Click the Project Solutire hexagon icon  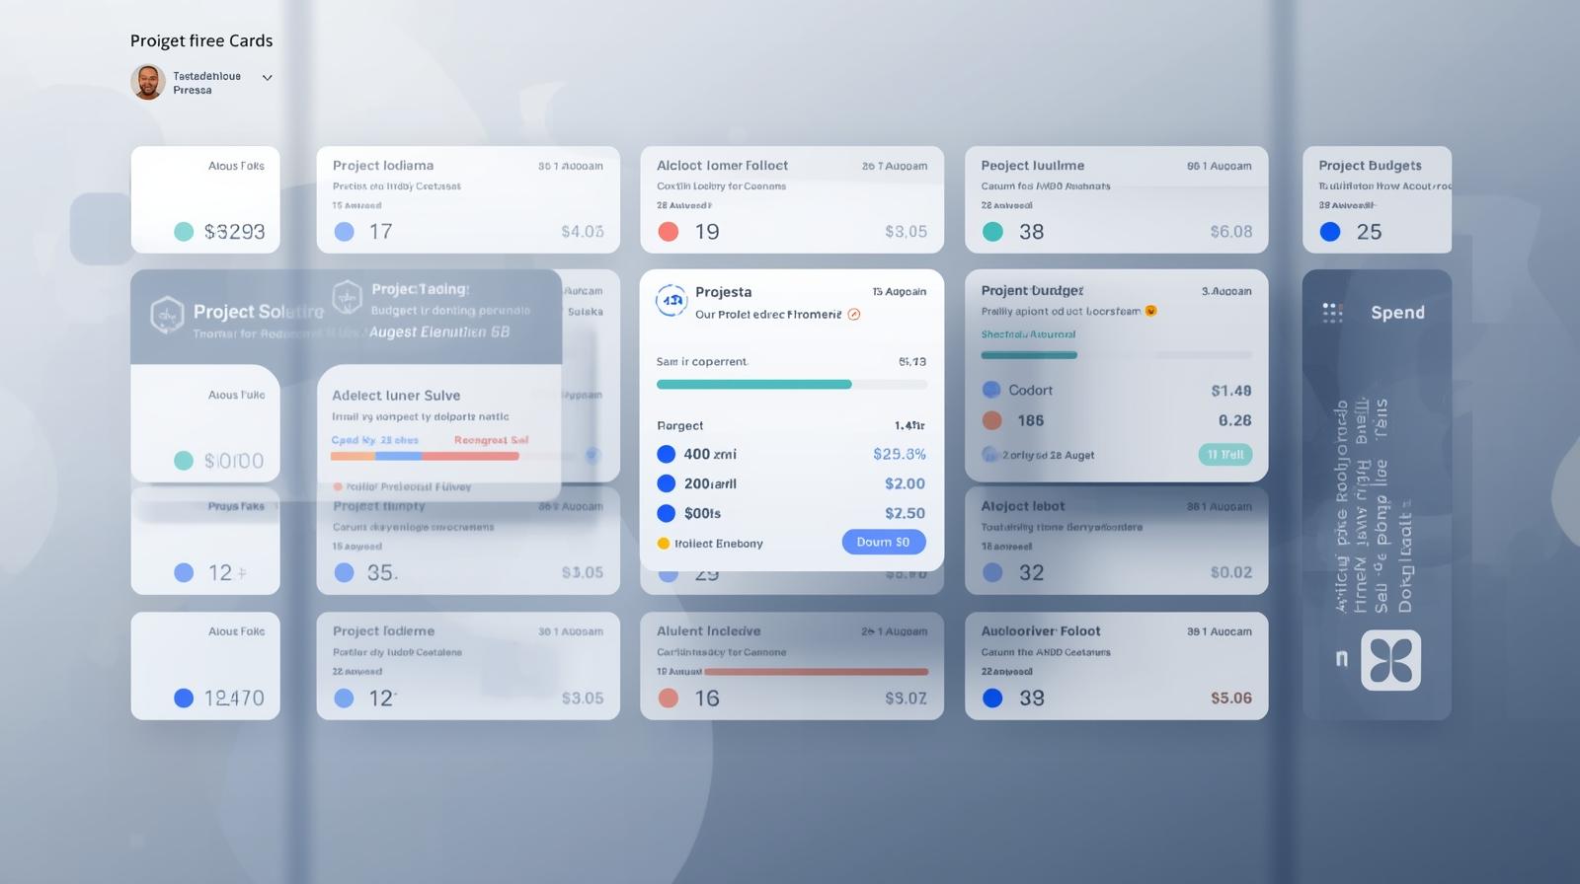(x=167, y=315)
